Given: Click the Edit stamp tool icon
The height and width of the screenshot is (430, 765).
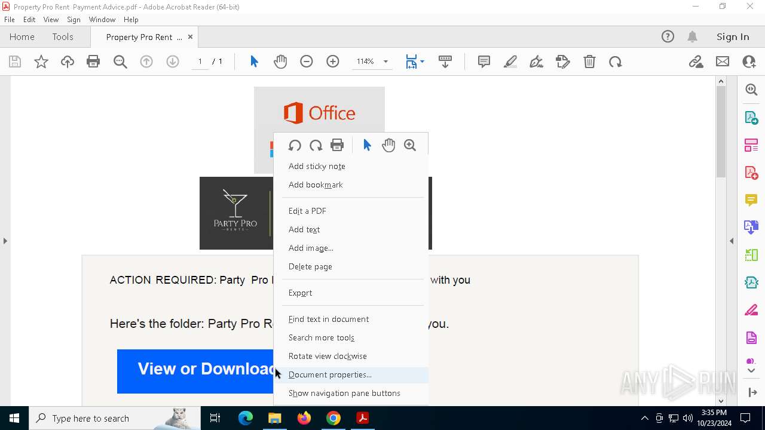Looking at the screenshot, I should 563,62.
